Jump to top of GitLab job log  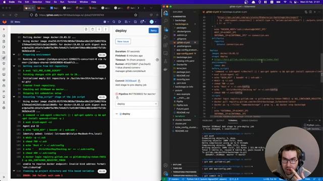tap(105, 29)
